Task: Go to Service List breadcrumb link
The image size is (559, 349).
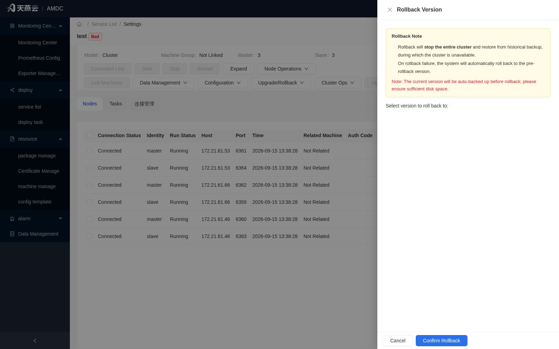Action: tap(104, 24)
